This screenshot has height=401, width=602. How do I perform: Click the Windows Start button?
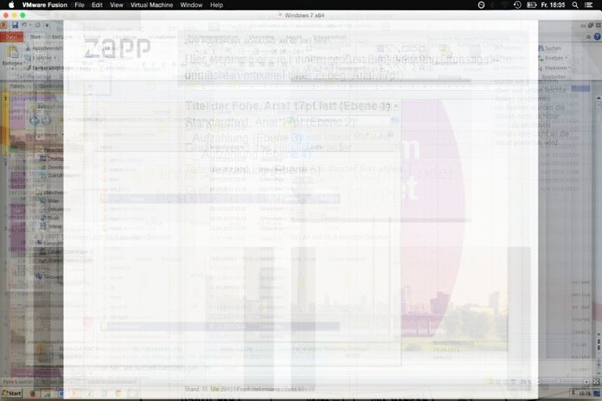pyautogui.click(x=11, y=393)
